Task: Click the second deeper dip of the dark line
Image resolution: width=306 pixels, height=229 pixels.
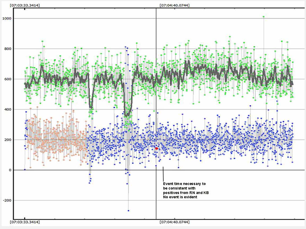Action: tap(127, 114)
